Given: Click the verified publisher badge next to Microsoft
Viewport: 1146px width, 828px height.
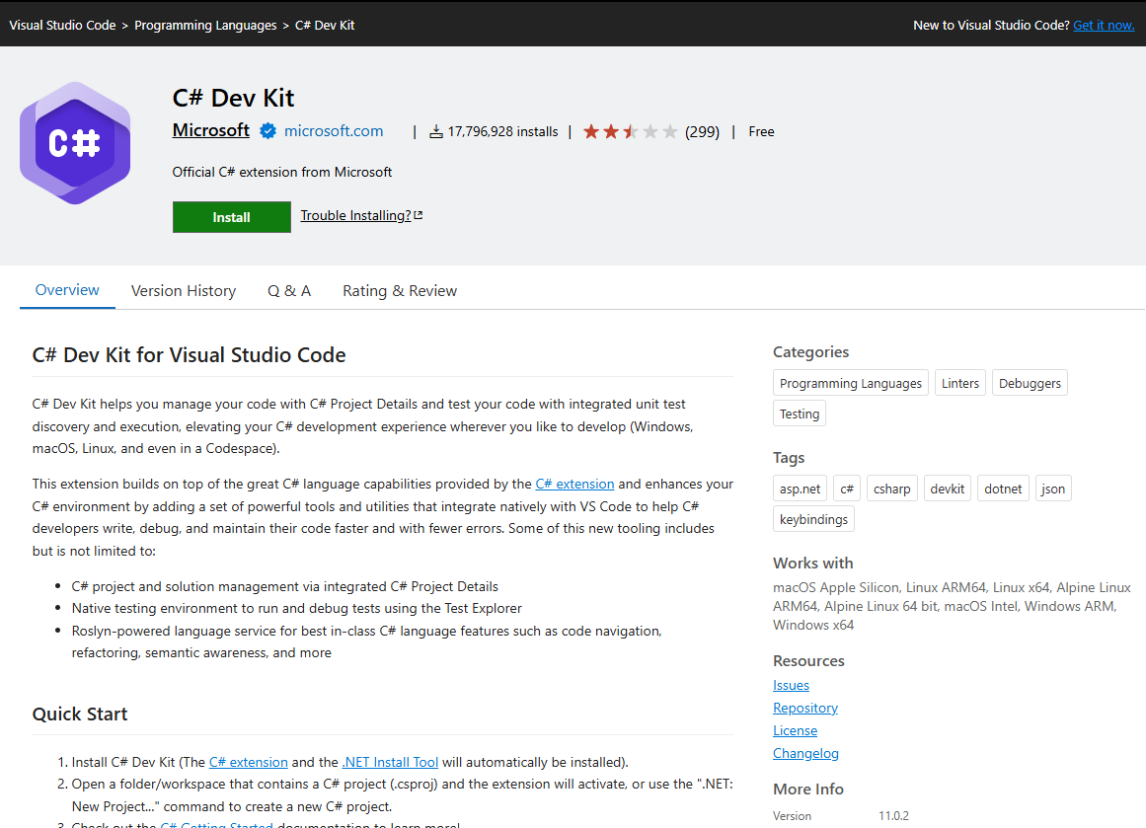Looking at the screenshot, I should coord(268,131).
